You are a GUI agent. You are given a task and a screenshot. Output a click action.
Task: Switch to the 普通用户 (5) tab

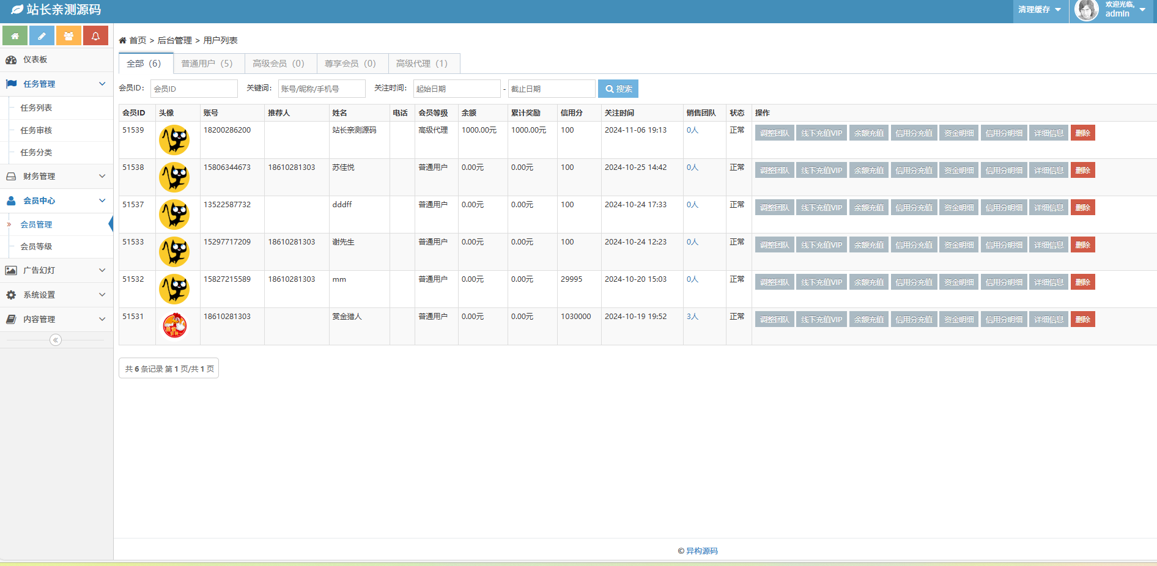[x=207, y=64]
